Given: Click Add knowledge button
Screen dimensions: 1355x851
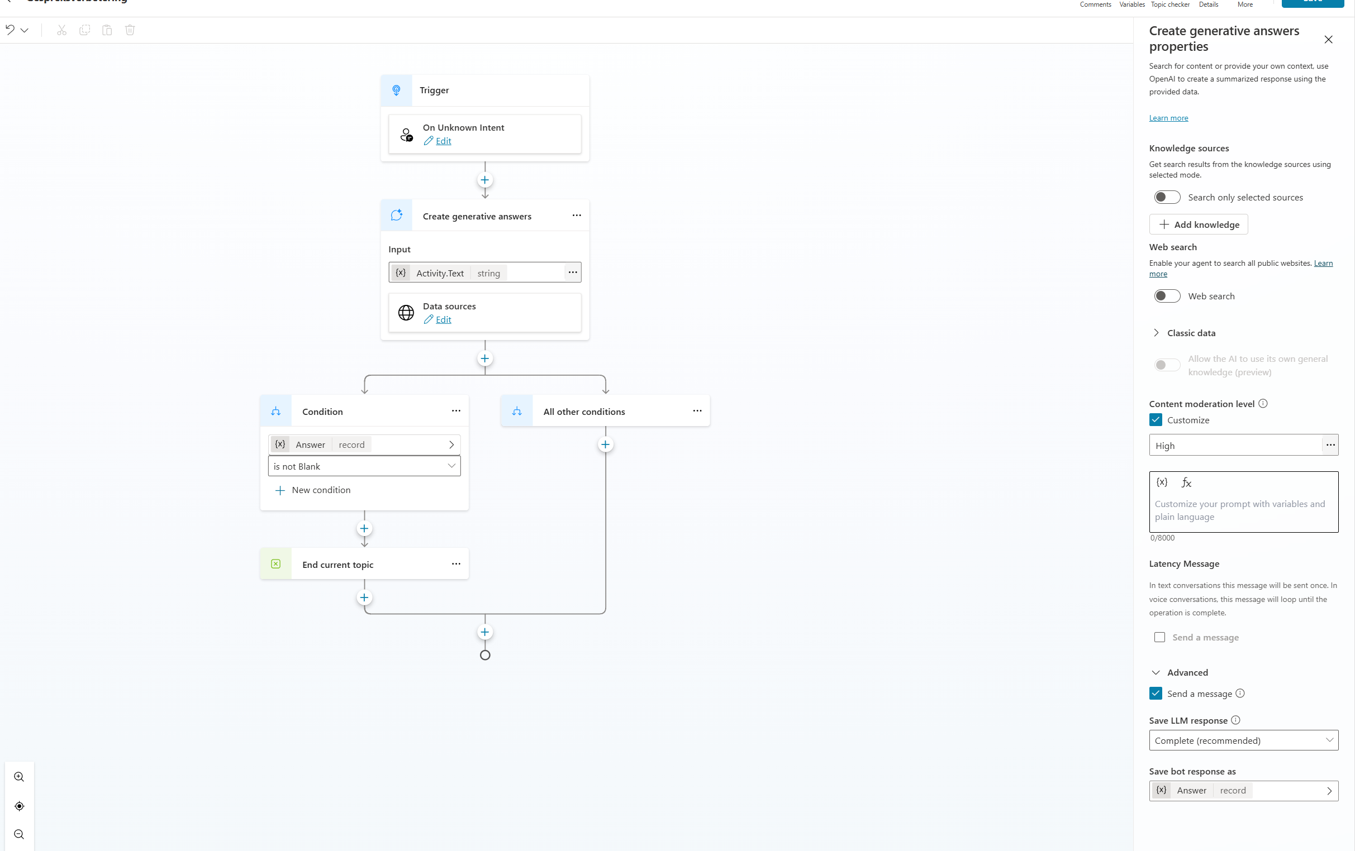Looking at the screenshot, I should click(x=1199, y=224).
